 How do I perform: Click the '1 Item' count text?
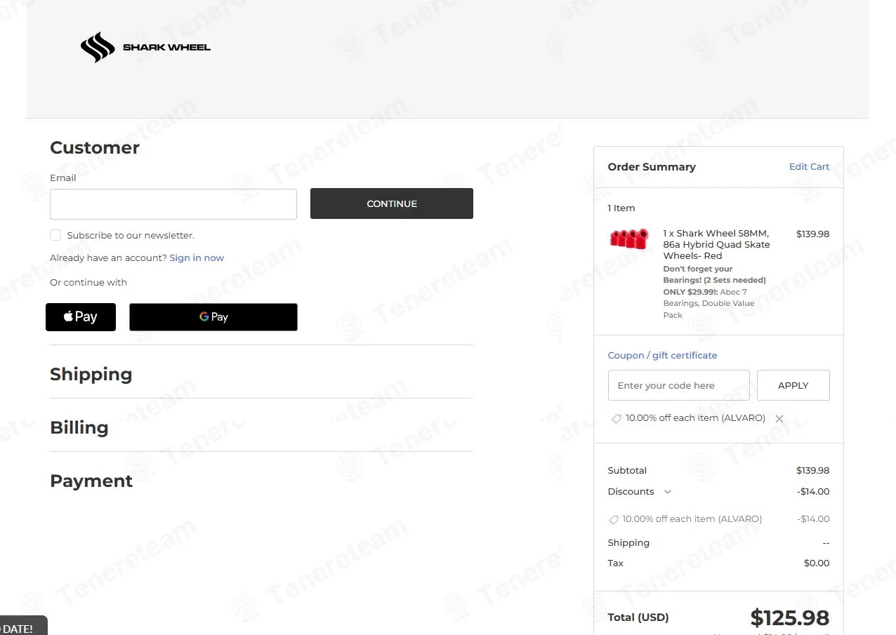pos(621,208)
